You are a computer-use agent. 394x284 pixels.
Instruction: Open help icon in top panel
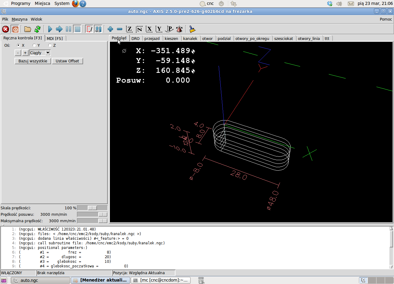coord(83,4)
